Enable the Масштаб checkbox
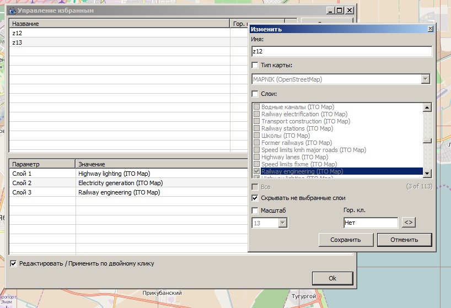The image size is (451, 308). coord(255,210)
